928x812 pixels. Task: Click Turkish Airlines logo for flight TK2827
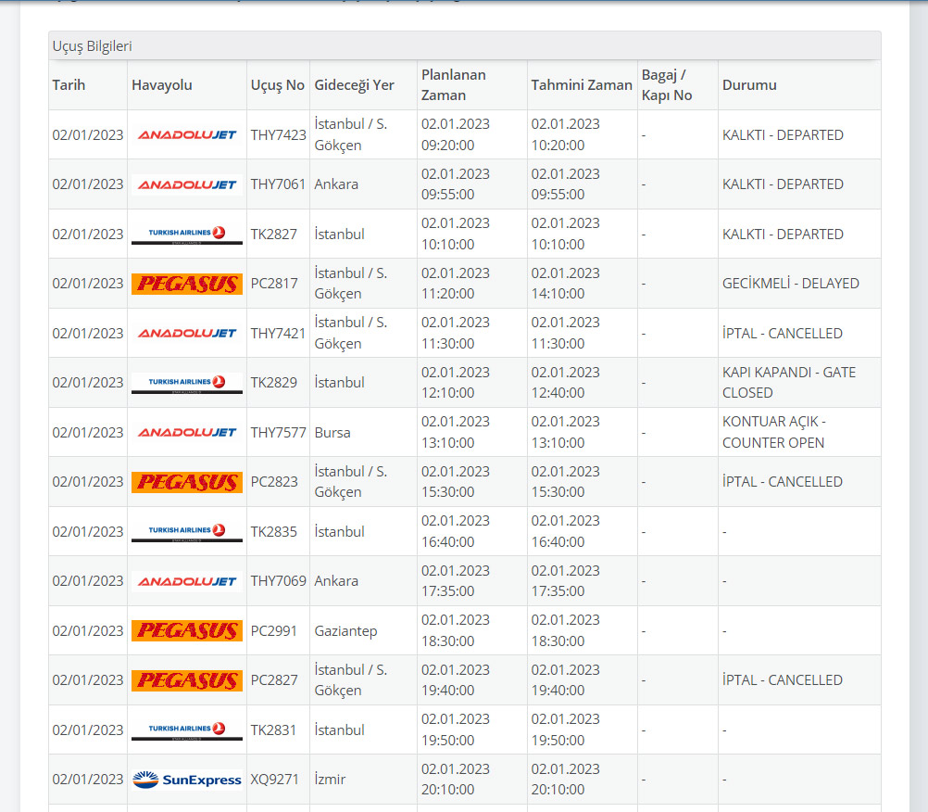click(x=187, y=234)
